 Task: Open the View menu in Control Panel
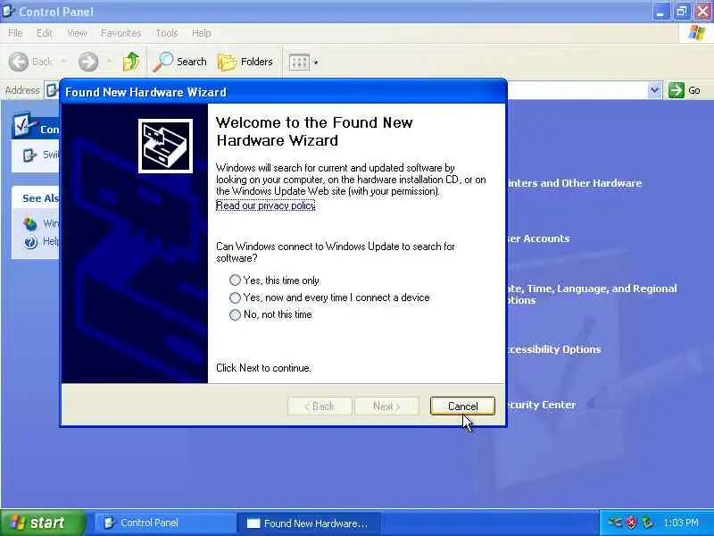(77, 33)
